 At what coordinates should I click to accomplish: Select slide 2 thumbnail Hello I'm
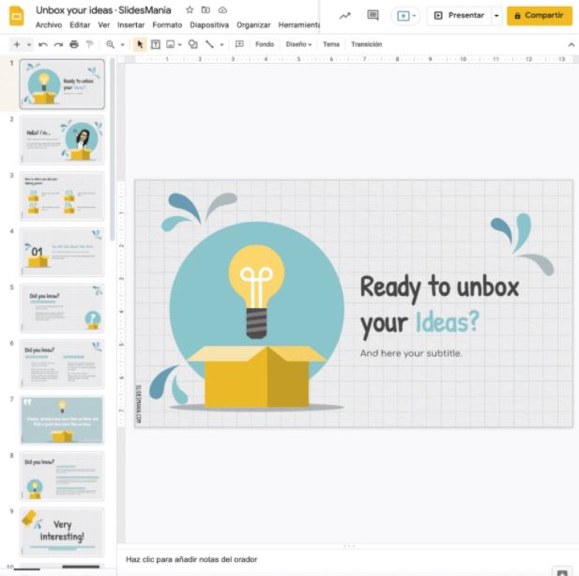click(62, 141)
